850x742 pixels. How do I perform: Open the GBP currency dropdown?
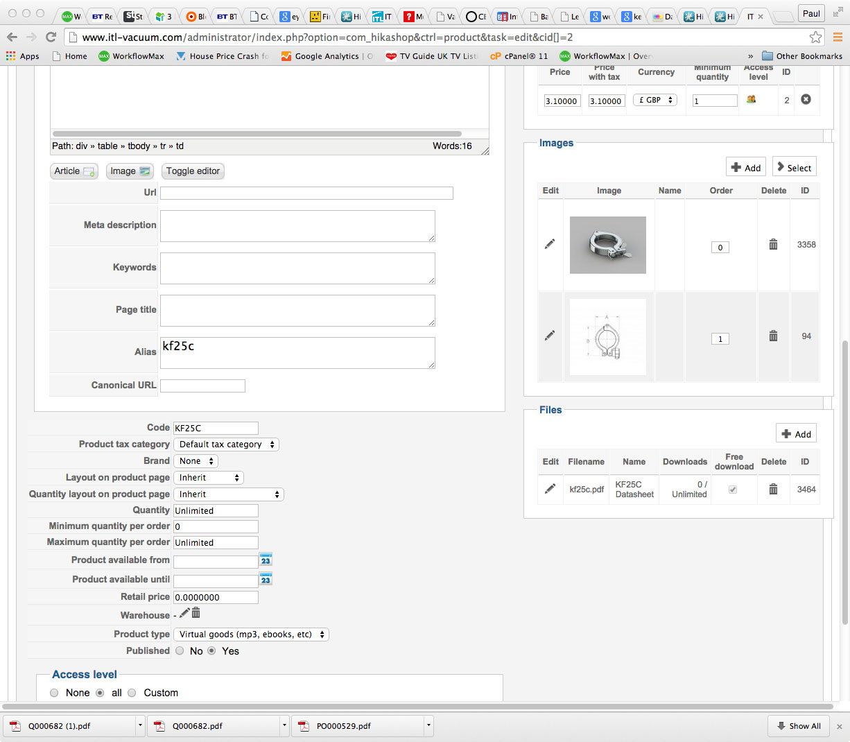655,100
